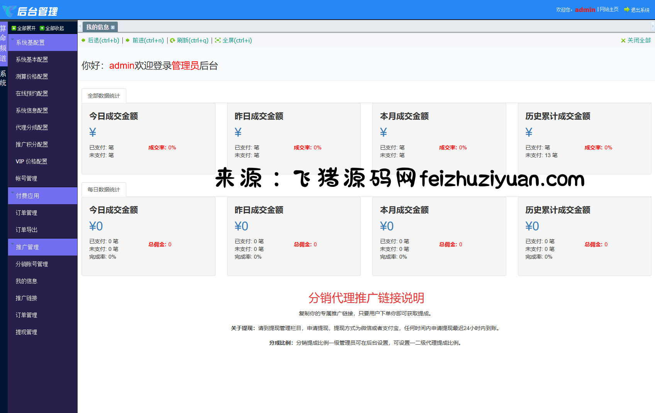The width and height of the screenshot is (655, 413).
Task: Click the green 全部展开 expand-all icon
Action: (x=14, y=28)
